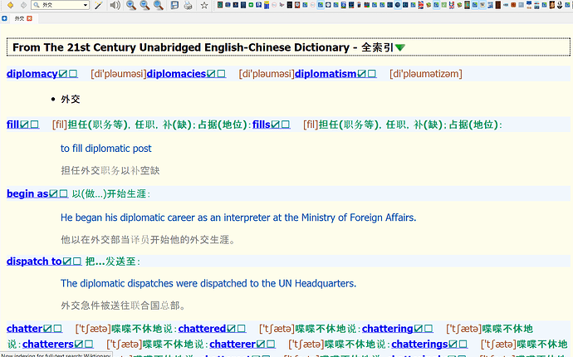Image resolution: width=573 pixels, height=357 pixels.
Task: Follow the fill entry link
Action: [12, 125]
